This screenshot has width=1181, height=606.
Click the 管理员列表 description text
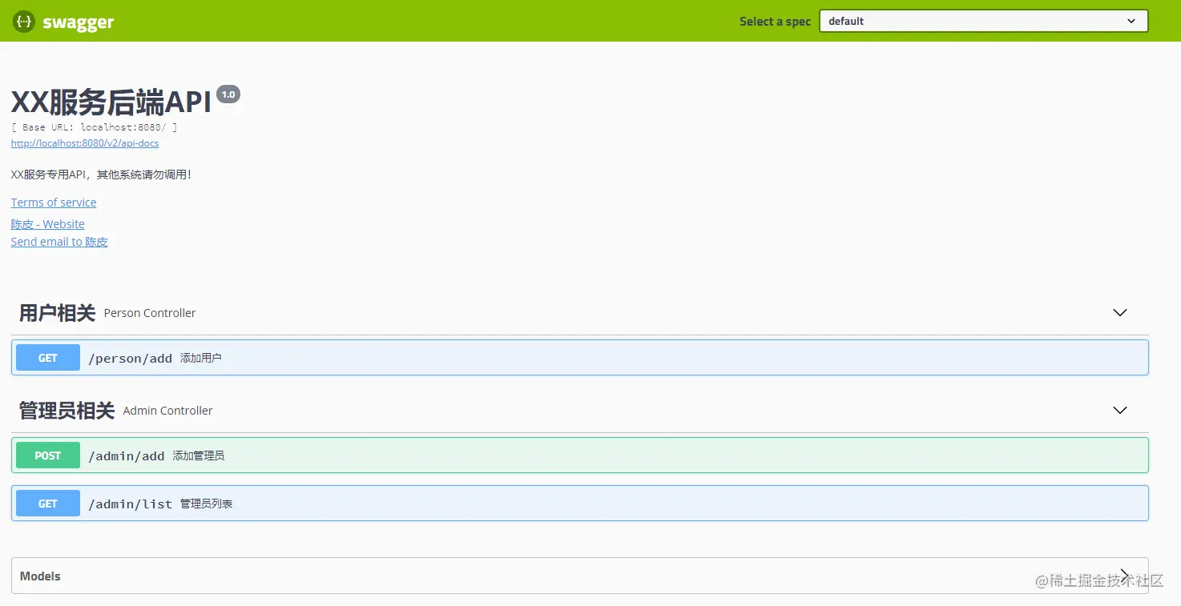click(x=207, y=504)
